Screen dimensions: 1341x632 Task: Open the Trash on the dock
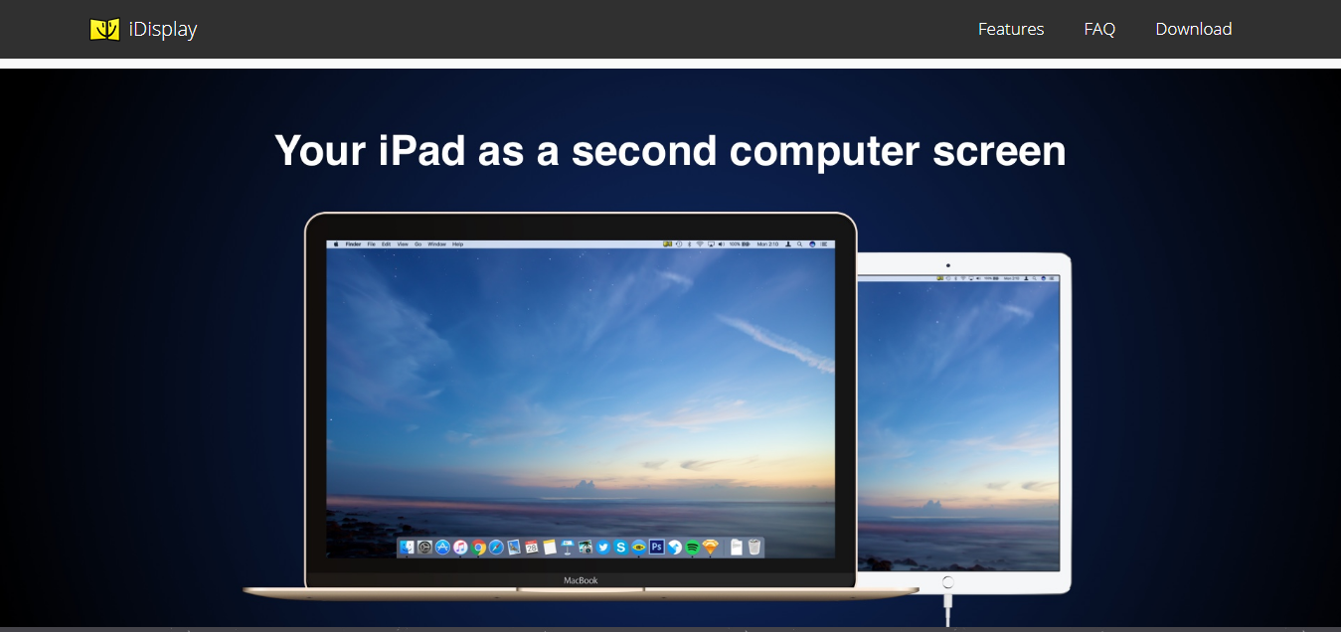coord(755,547)
